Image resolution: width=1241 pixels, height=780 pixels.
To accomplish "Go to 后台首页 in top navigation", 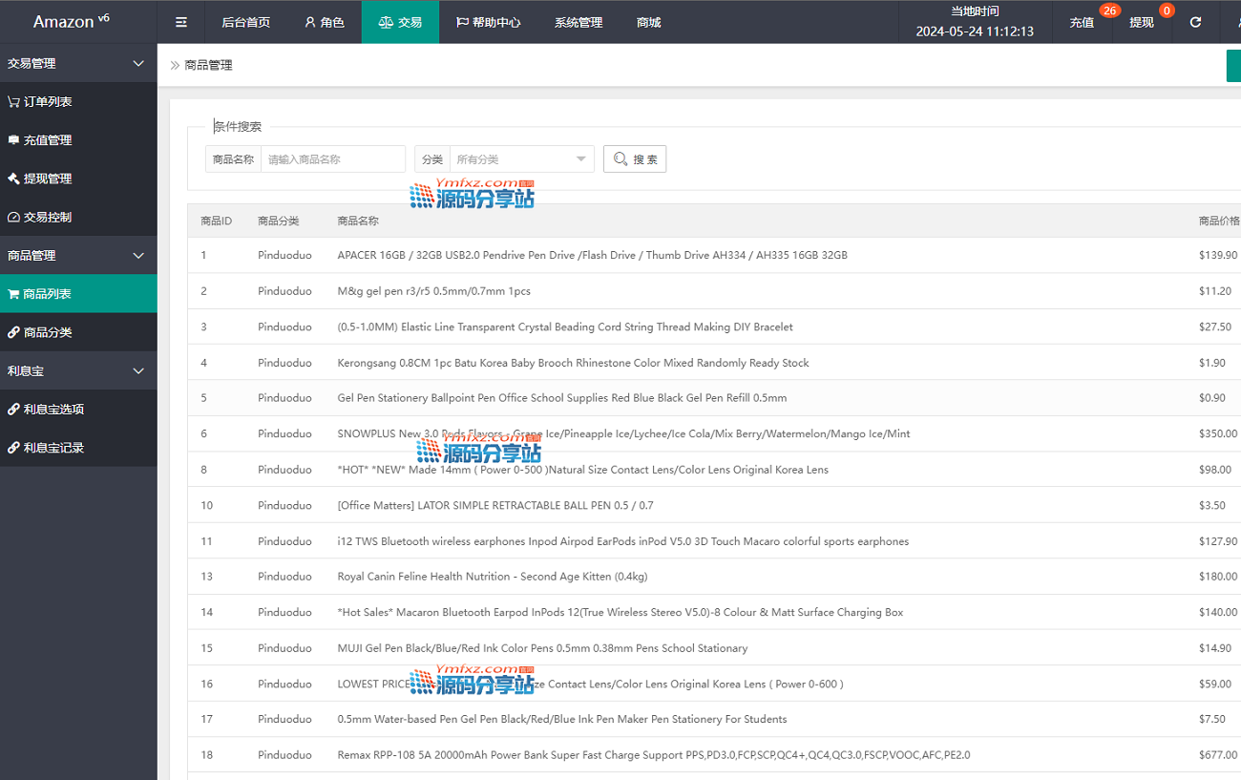I will tap(245, 22).
